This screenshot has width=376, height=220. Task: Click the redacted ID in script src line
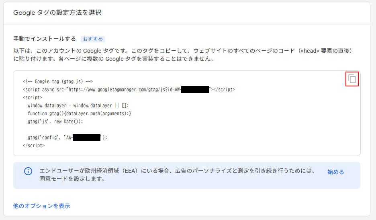(x=195, y=90)
